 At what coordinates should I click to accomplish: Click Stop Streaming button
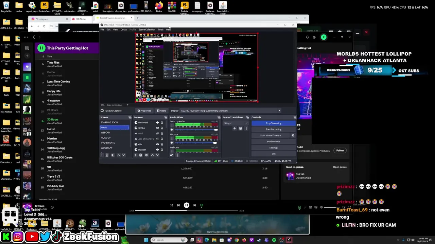[x=274, y=123]
